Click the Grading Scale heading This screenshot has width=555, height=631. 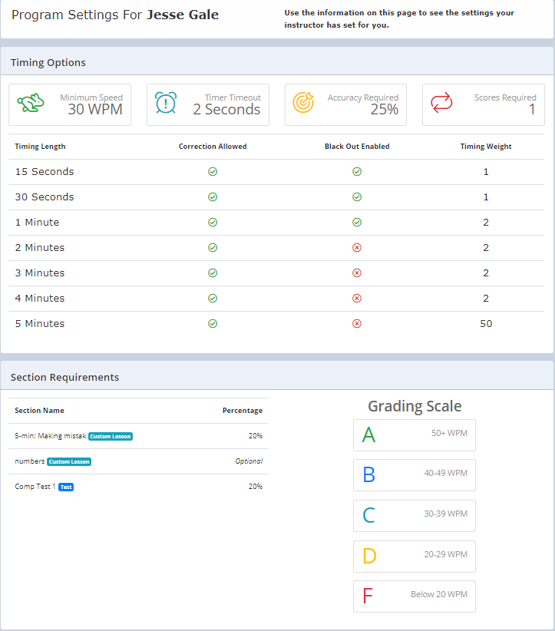click(x=415, y=406)
